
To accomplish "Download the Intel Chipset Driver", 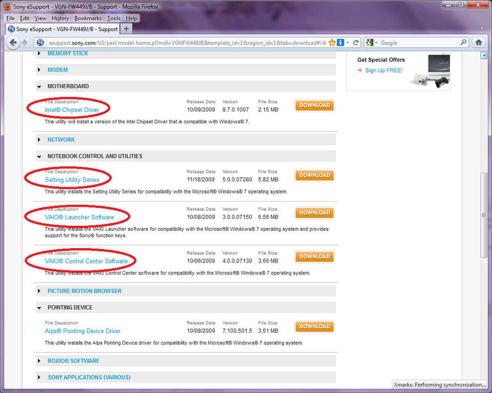I will 315,105.
